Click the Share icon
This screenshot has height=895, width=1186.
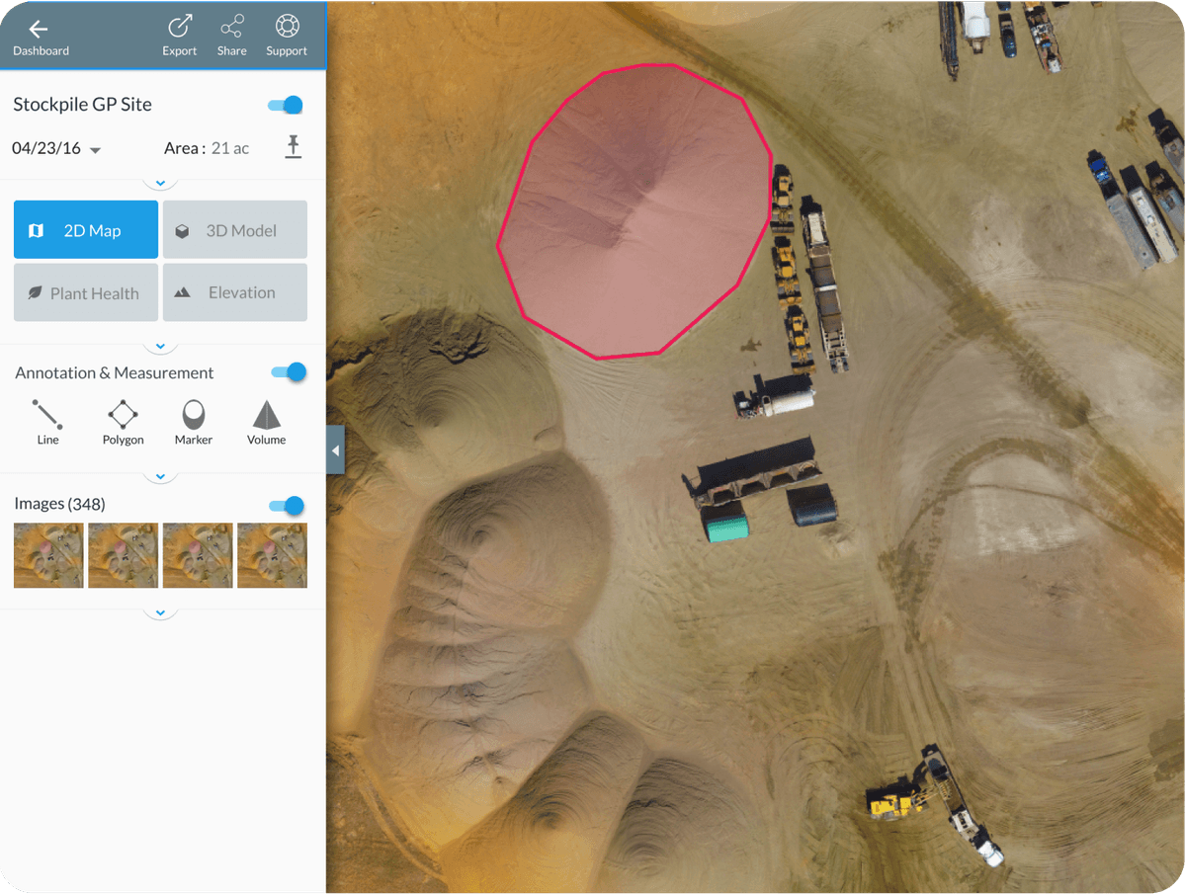[x=231, y=33]
